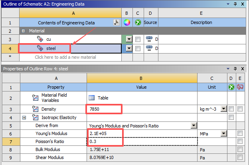249x165 pixels.
Task: Open the color dropdown for cu
Action: click(129, 39)
